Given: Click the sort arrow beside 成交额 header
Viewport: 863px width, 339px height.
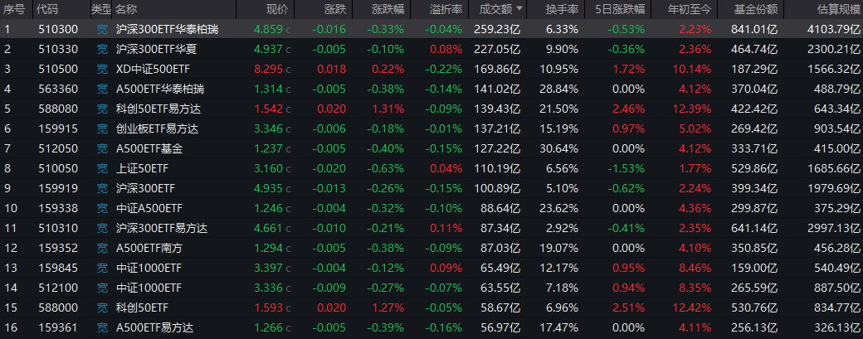Looking at the screenshot, I should tap(519, 9).
